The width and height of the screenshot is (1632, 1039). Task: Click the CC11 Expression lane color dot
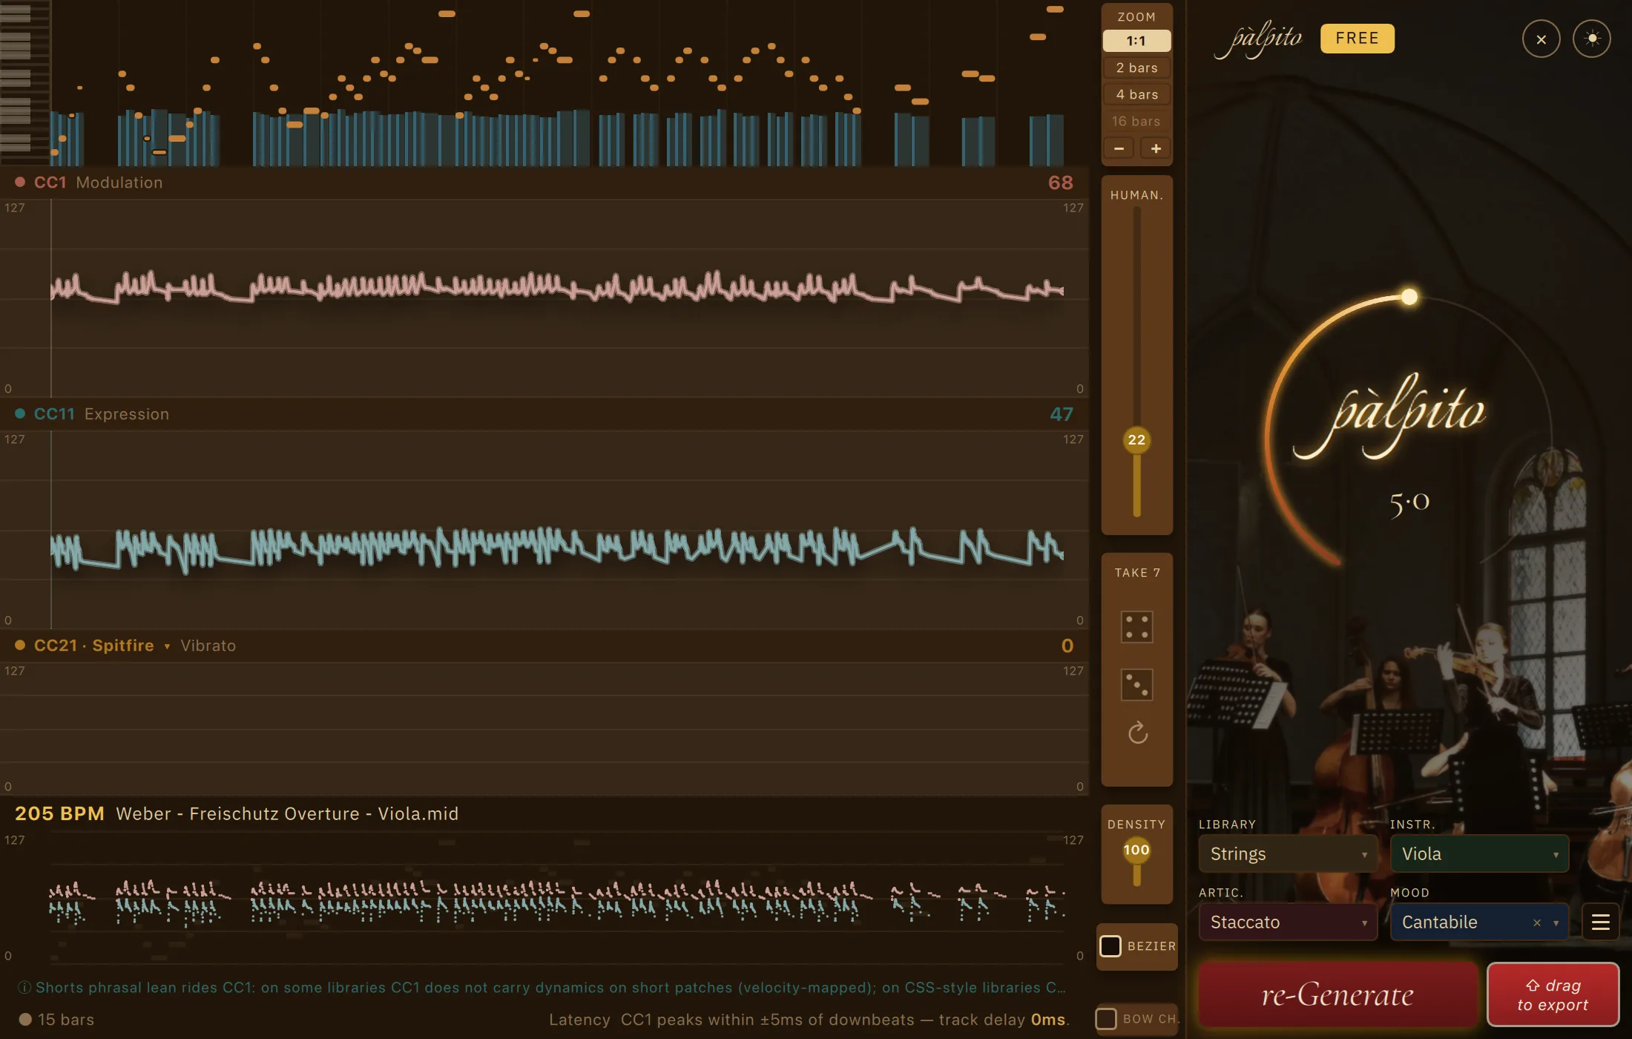coord(20,414)
